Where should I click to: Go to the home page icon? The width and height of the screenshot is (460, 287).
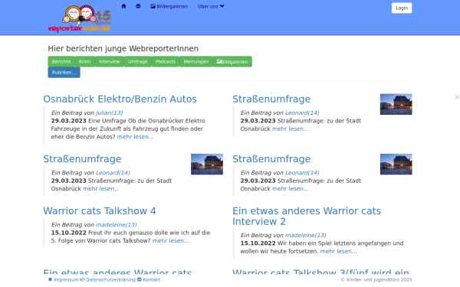pyautogui.click(x=123, y=6)
